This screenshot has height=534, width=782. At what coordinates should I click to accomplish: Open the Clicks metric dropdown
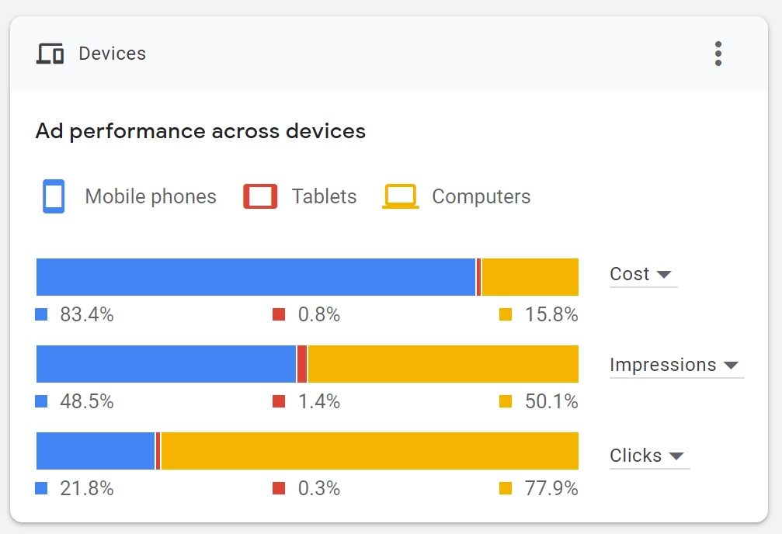[x=648, y=456]
